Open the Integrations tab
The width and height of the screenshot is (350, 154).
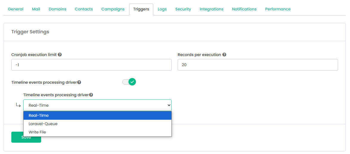[x=212, y=9]
